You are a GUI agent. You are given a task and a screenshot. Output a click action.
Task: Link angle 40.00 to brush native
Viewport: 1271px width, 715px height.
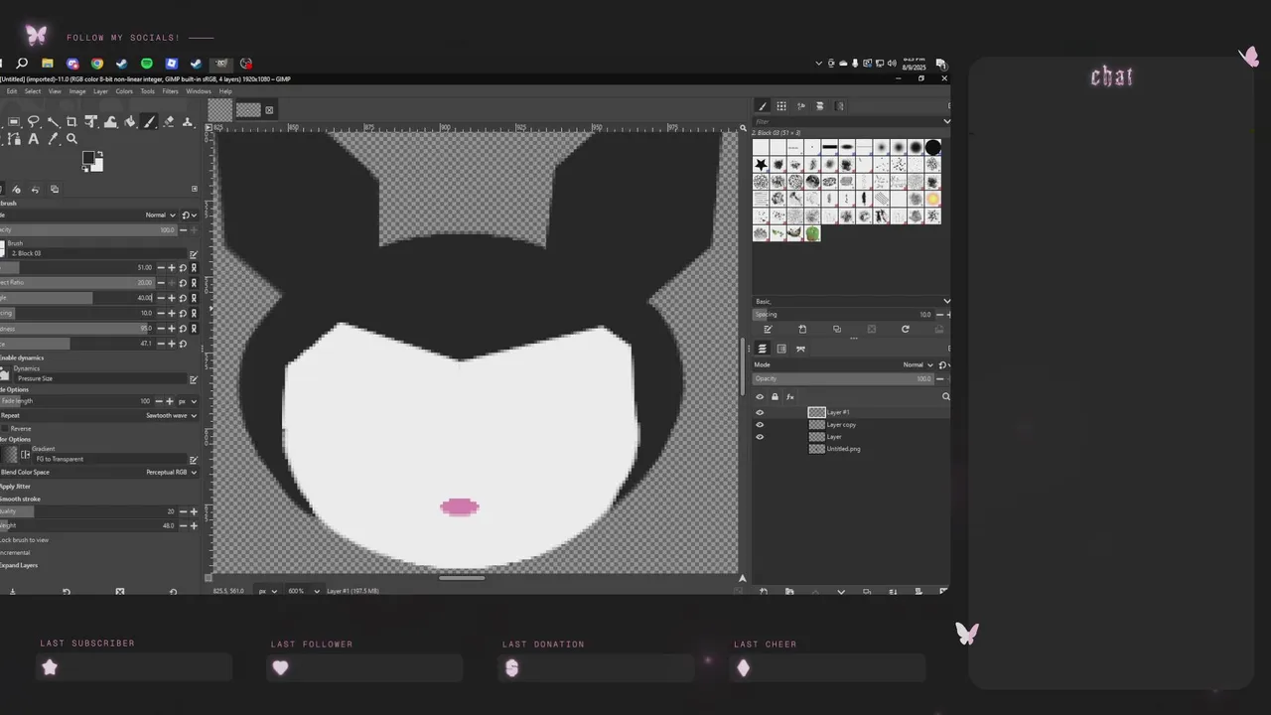[194, 297]
